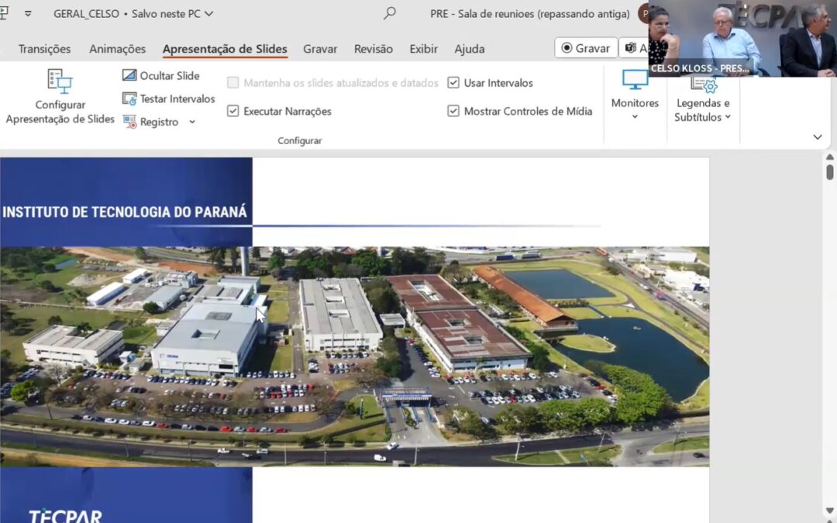The height and width of the screenshot is (523, 837).
Task: Click the 'PRE - Sala de reunioes' account name
Action: click(529, 14)
